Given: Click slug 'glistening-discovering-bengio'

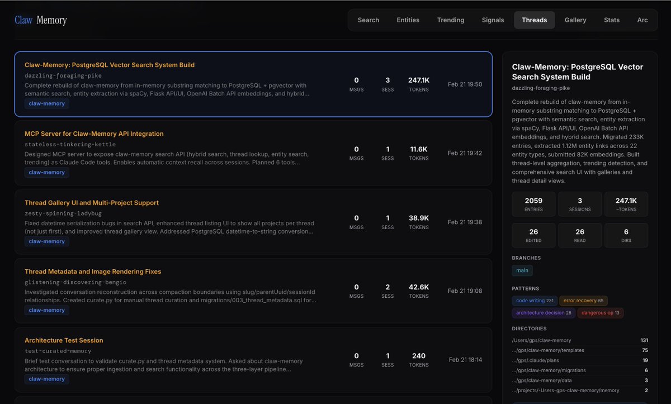Looking at the screenshot, I should pos(75,282).
